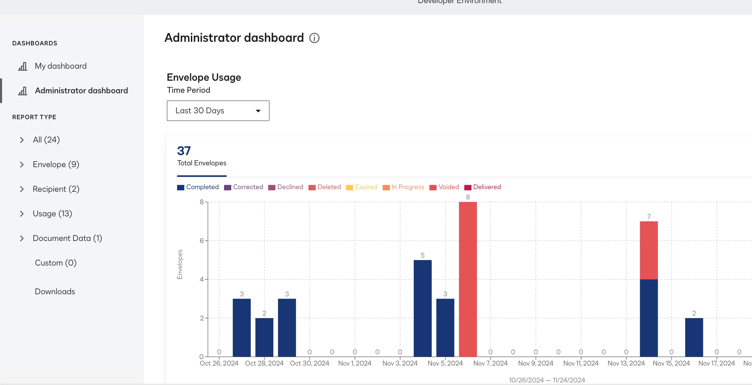Toggle the In Progress legend swatch
This screenshot has width=752, height=385.
[x=386, y=187]
